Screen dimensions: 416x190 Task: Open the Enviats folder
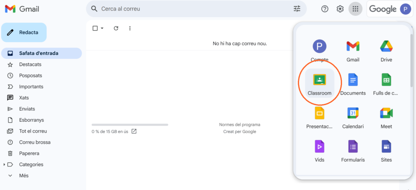coord(27,109)
